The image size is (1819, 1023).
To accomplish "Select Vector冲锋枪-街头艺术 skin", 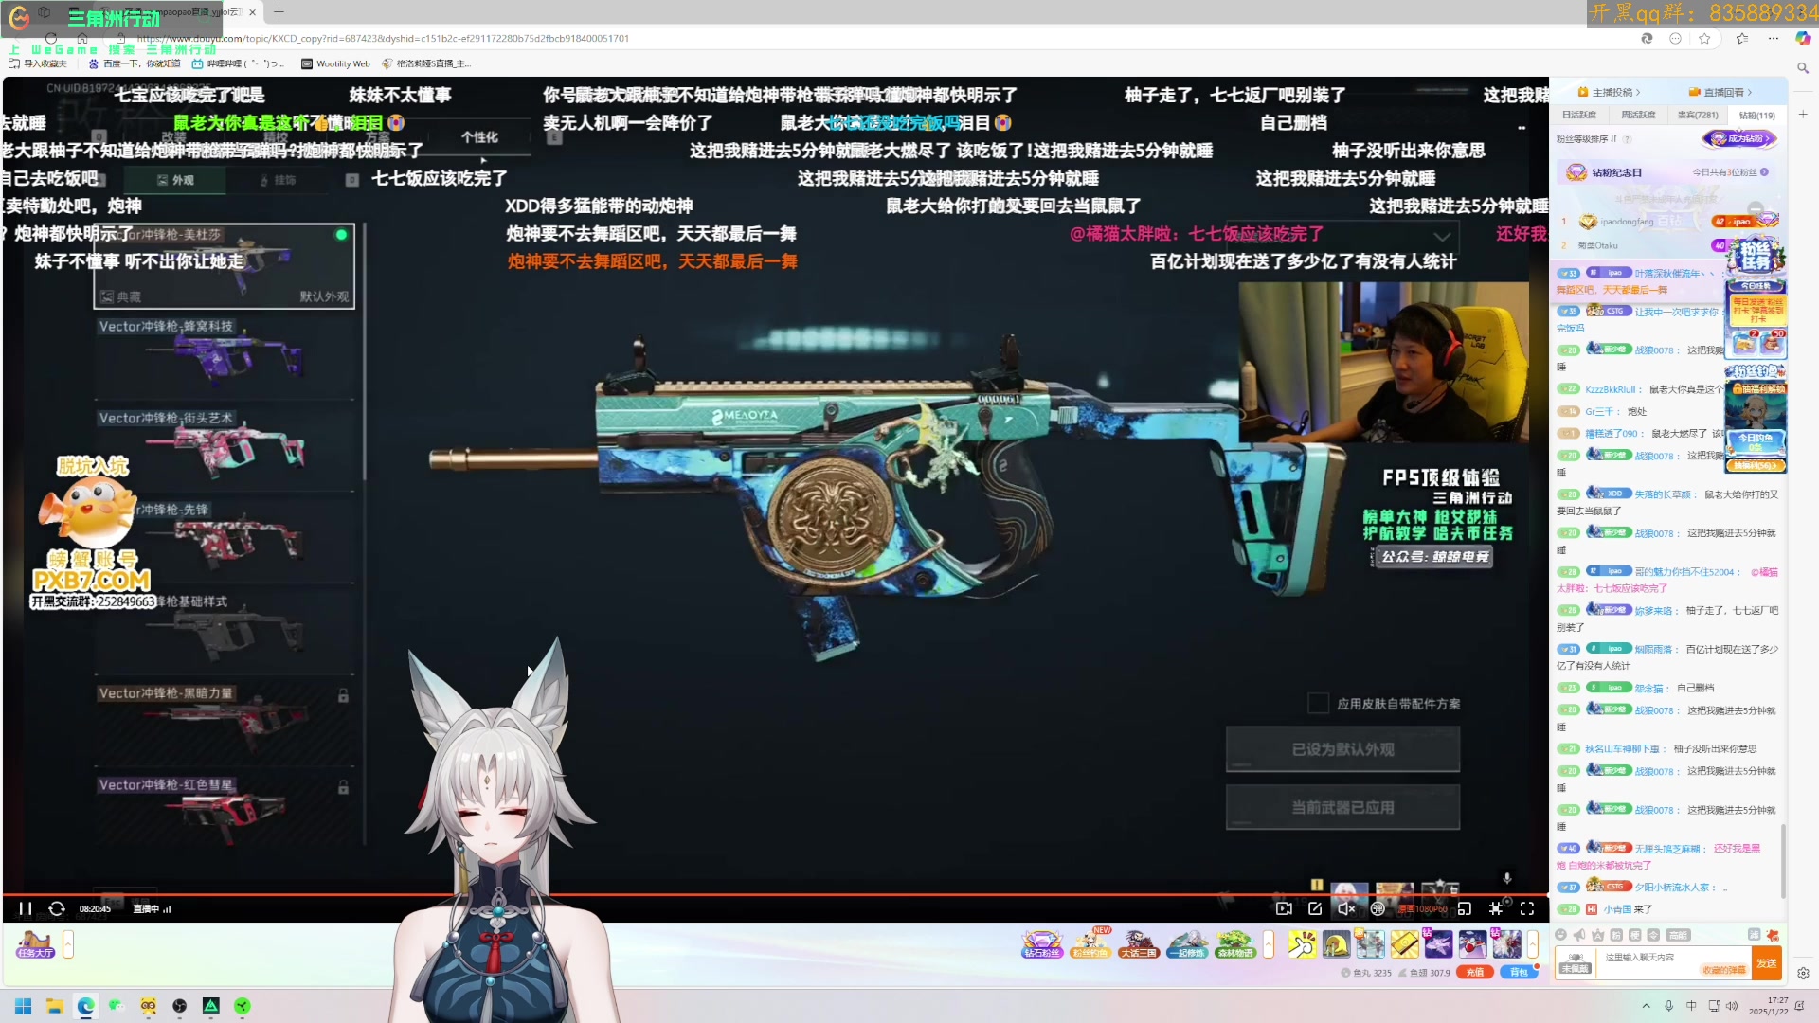I will (225, 449).
